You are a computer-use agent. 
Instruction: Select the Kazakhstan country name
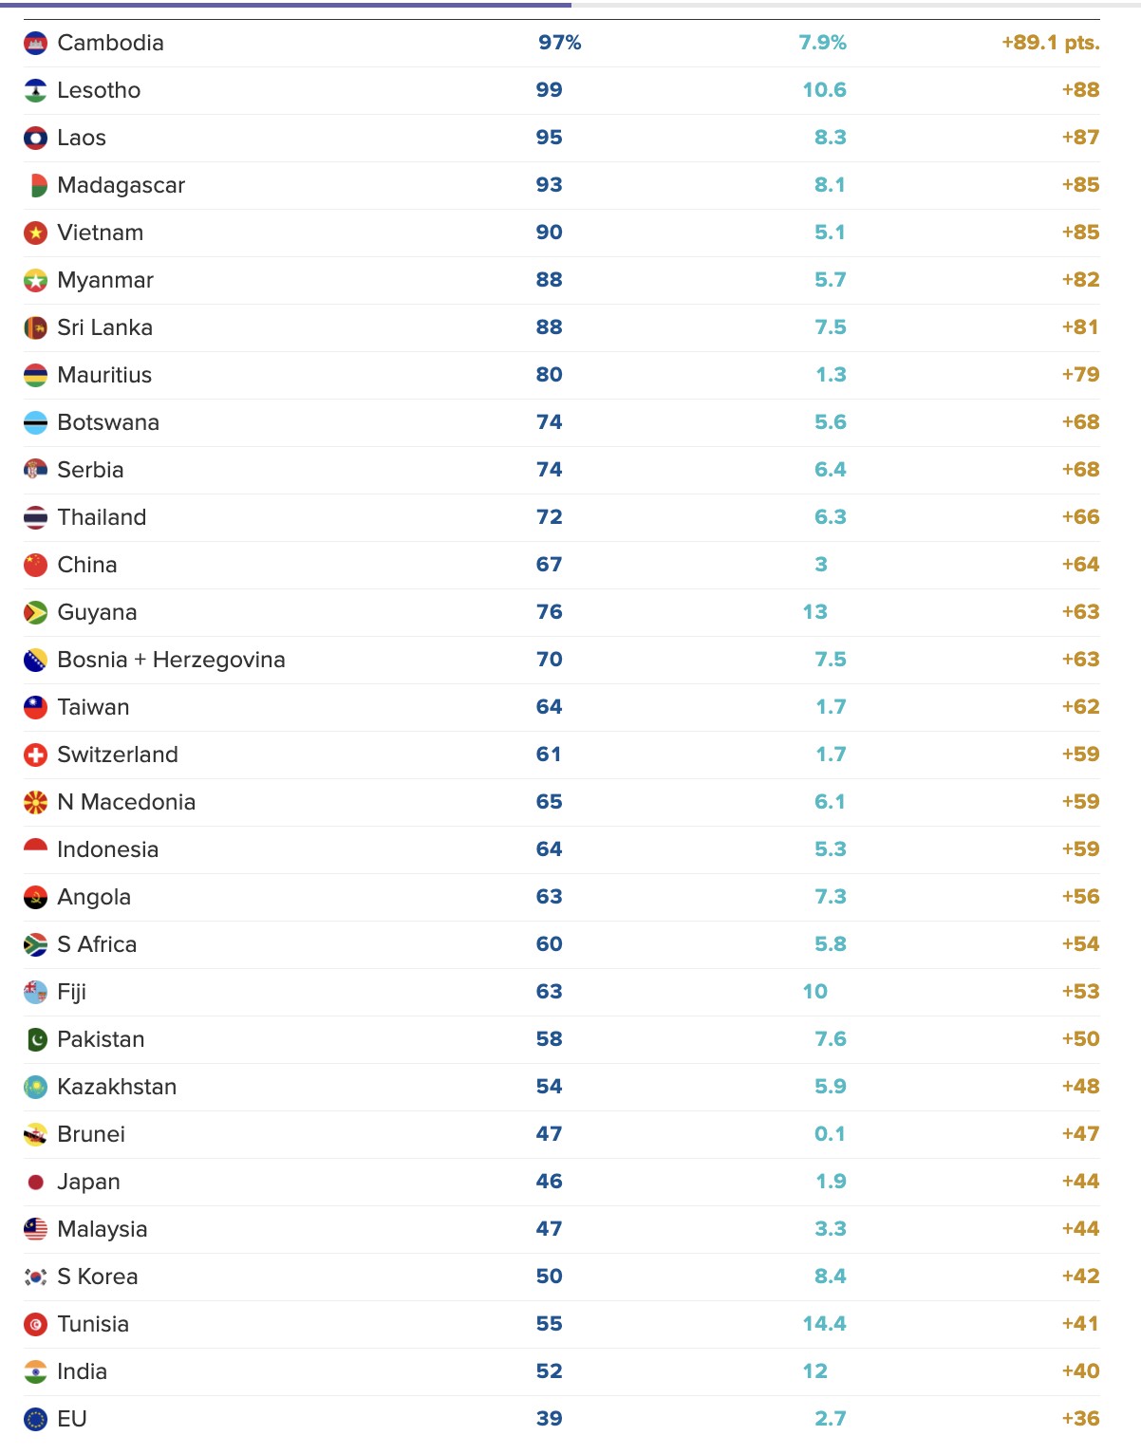click(117, 1087)
